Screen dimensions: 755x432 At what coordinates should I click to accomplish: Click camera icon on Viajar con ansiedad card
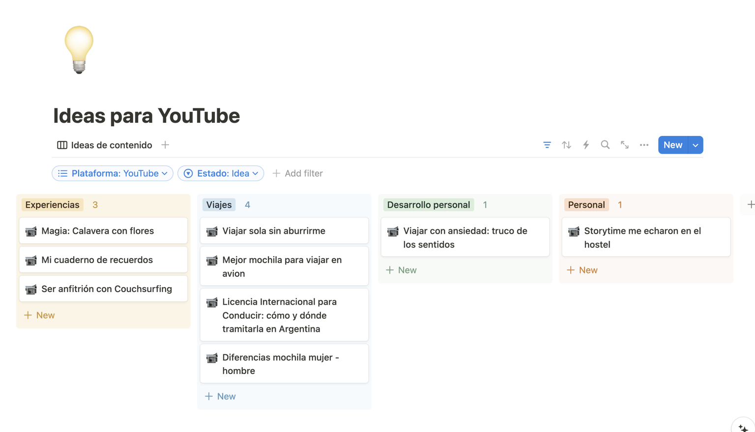pos(393,231)
